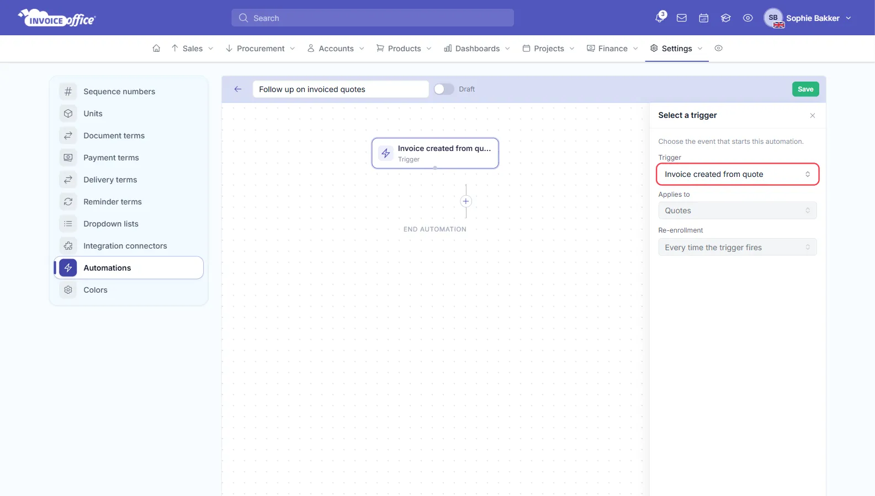Expand the Procurement menu
Image resolution: width=875 pixels, height=496 pixels.
pos(261,48)
